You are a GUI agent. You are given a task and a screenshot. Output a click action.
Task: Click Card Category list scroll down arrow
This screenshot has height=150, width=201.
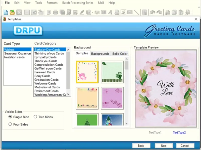coord(68,94)
